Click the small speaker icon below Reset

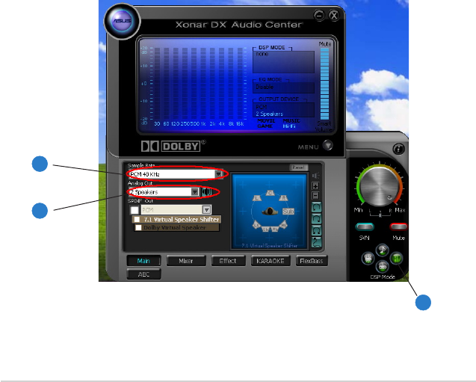click(x=315, y=176)
